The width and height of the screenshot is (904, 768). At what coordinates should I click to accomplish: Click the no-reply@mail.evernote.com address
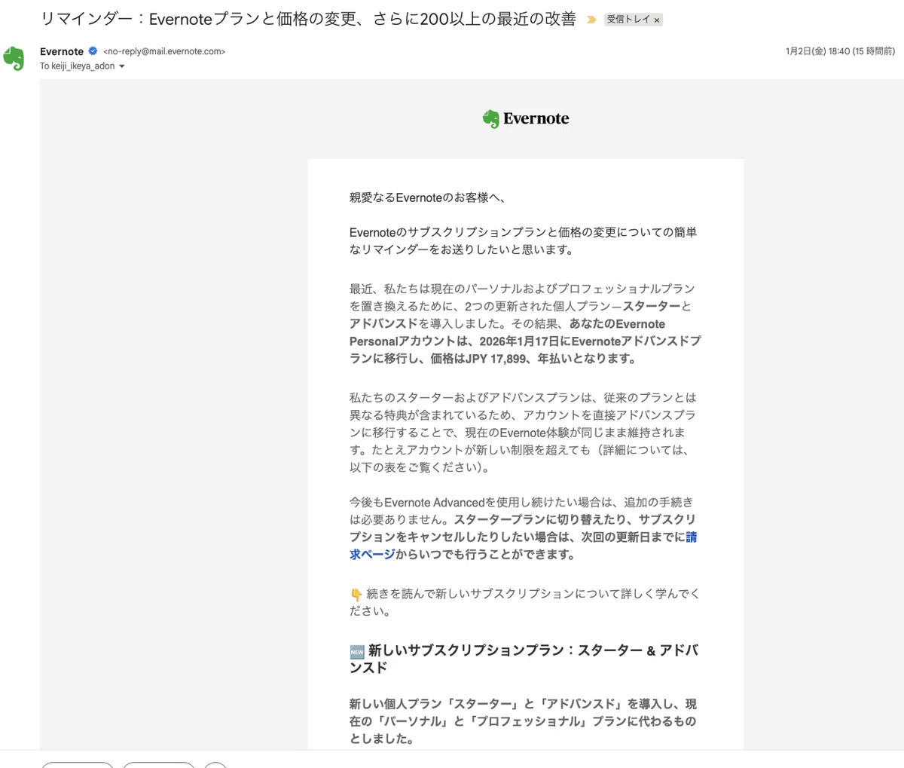tap(164, 51)
